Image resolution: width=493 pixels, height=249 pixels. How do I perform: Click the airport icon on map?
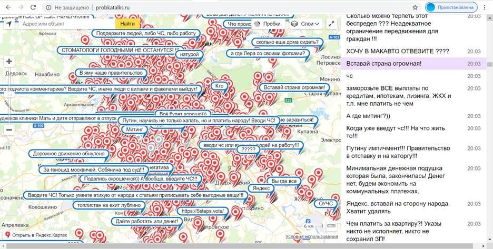tap(308, 221)
